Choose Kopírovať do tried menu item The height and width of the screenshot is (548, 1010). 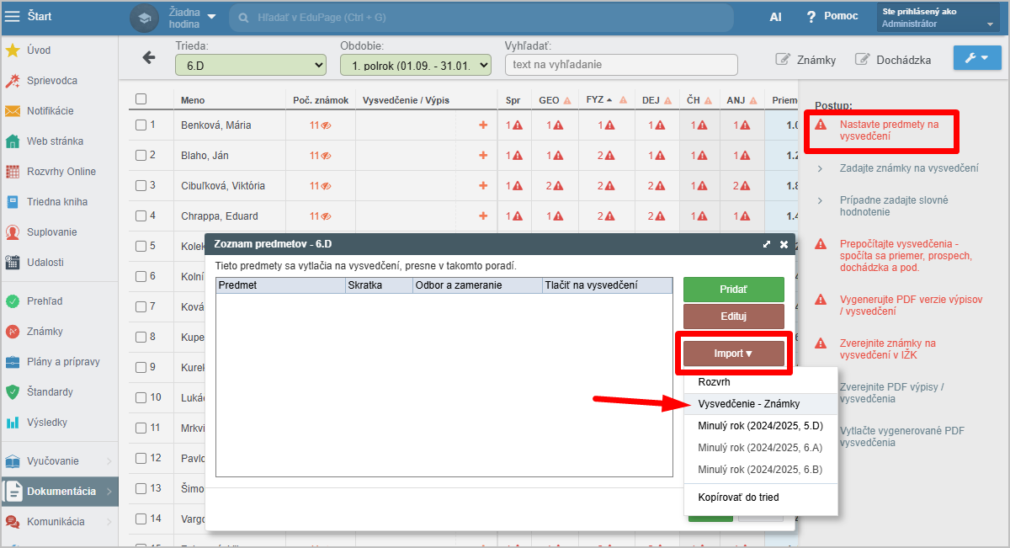tap(738, 497)
